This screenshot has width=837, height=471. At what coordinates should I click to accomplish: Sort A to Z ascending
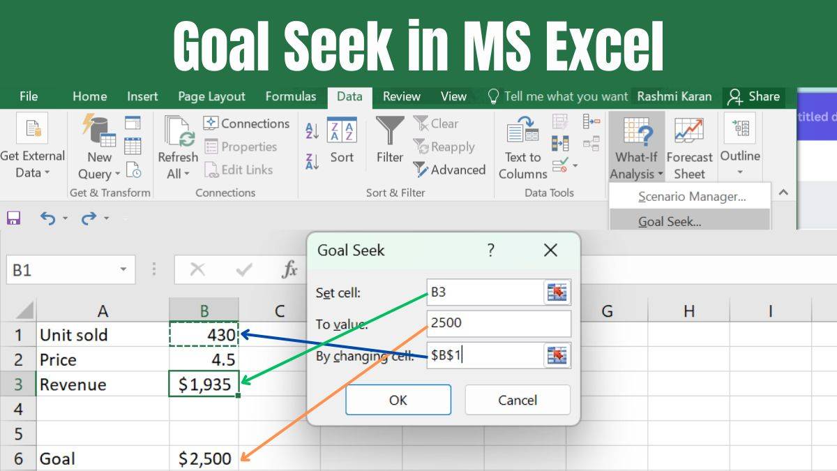[x=312, y=130]
